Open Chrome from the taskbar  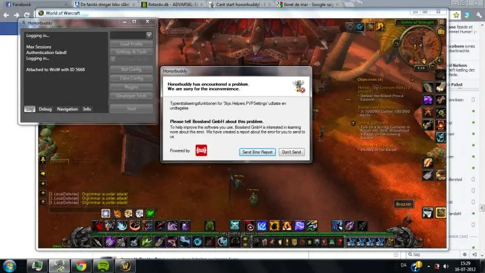point(81,266)
